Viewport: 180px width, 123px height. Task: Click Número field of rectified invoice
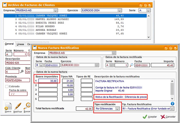pos(121,65)
